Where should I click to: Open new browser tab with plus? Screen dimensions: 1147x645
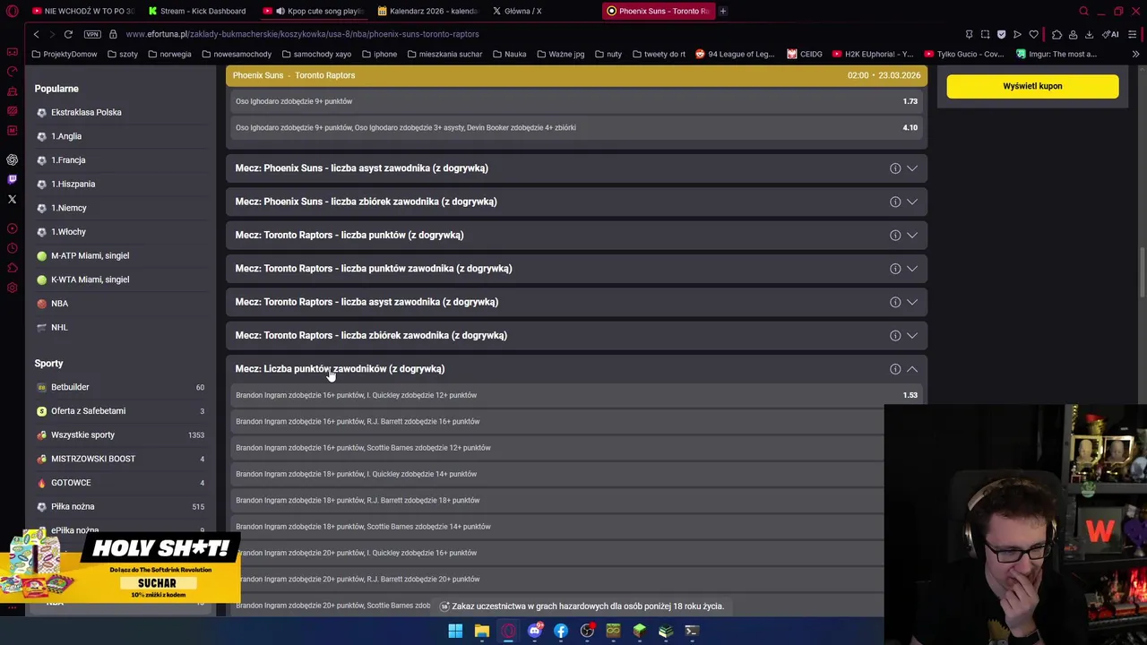[723, 11]
